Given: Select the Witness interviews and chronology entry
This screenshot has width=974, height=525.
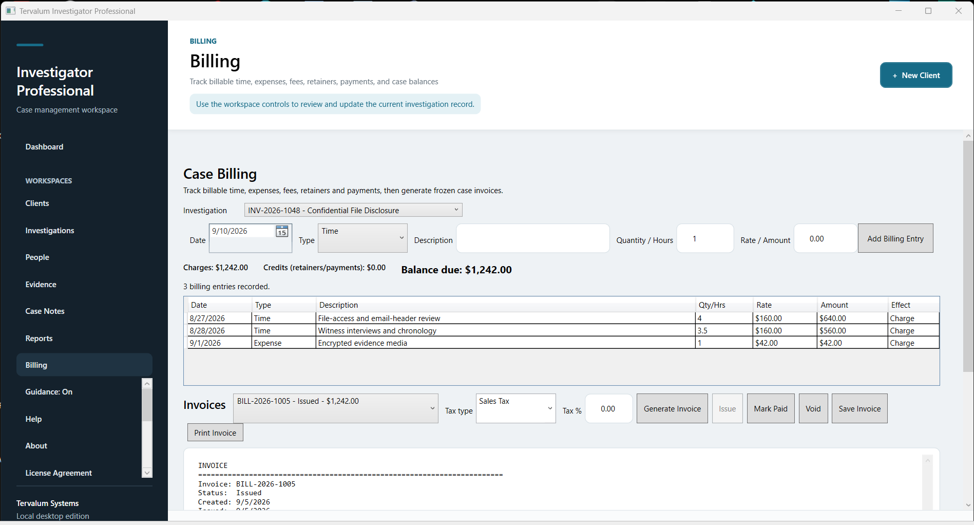Looking at the screenshot, I should [x=563, y=331].
